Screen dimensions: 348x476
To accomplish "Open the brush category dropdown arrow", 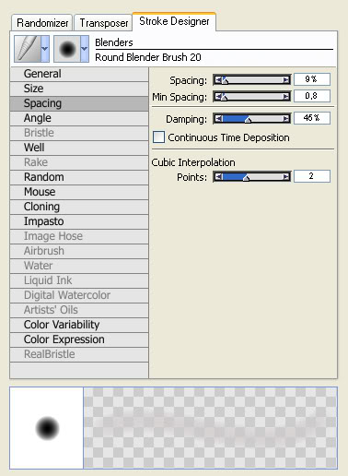I will pos(45,49).
